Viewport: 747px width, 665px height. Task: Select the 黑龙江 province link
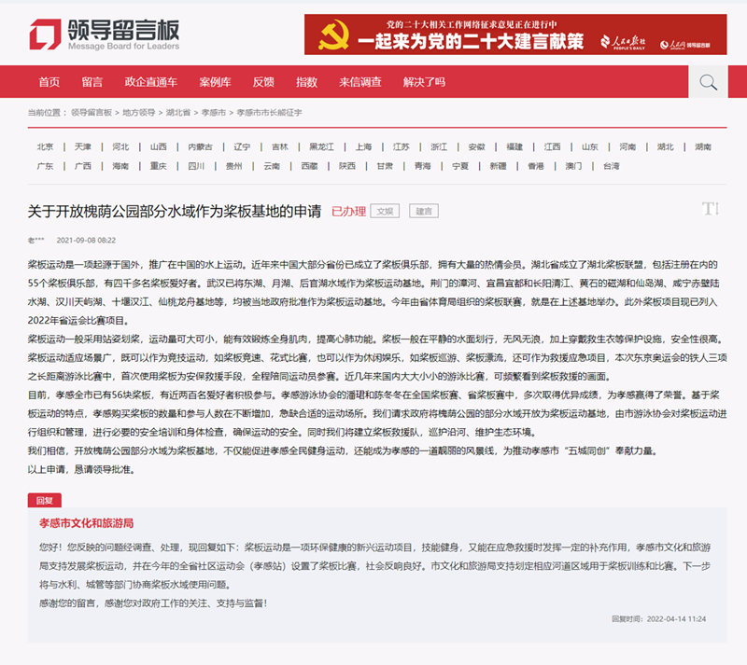(x=321, y=146)
